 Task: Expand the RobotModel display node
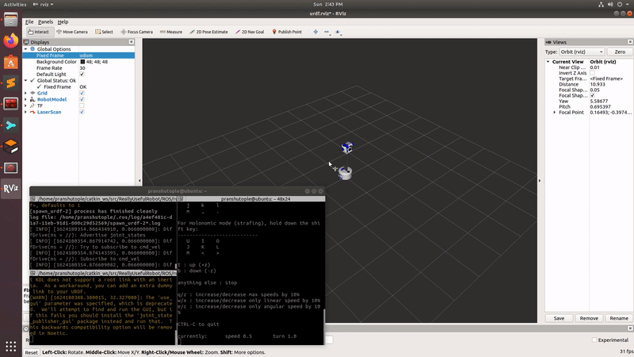26,99
